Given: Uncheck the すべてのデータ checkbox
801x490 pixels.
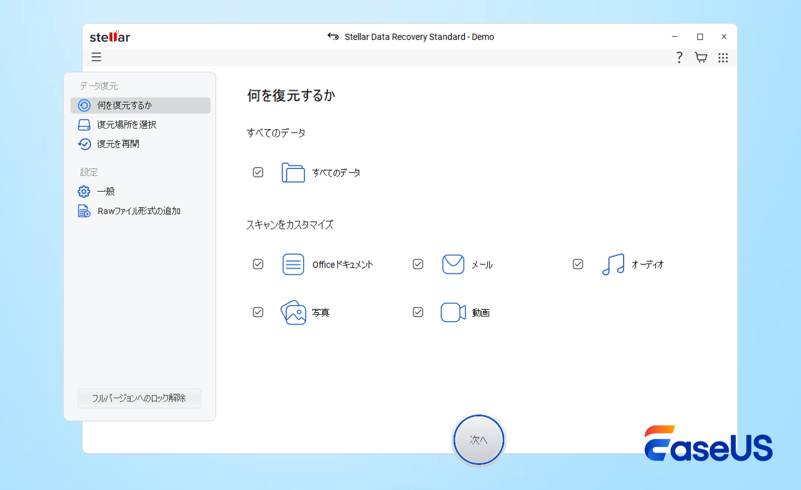Looking at the screenshot, I should click(258, 172).
